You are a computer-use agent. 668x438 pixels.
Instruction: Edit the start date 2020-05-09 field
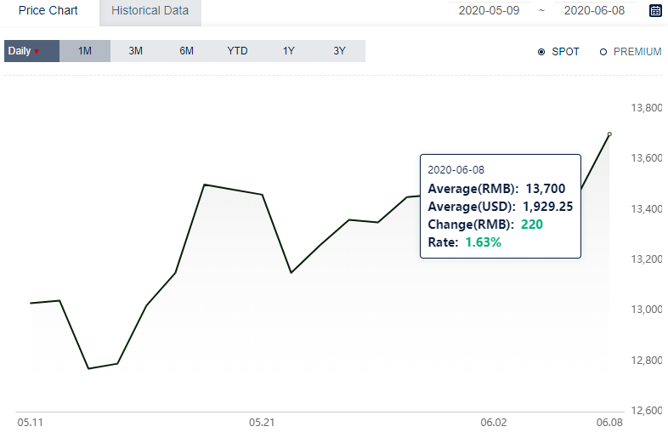tap(489, 10)
